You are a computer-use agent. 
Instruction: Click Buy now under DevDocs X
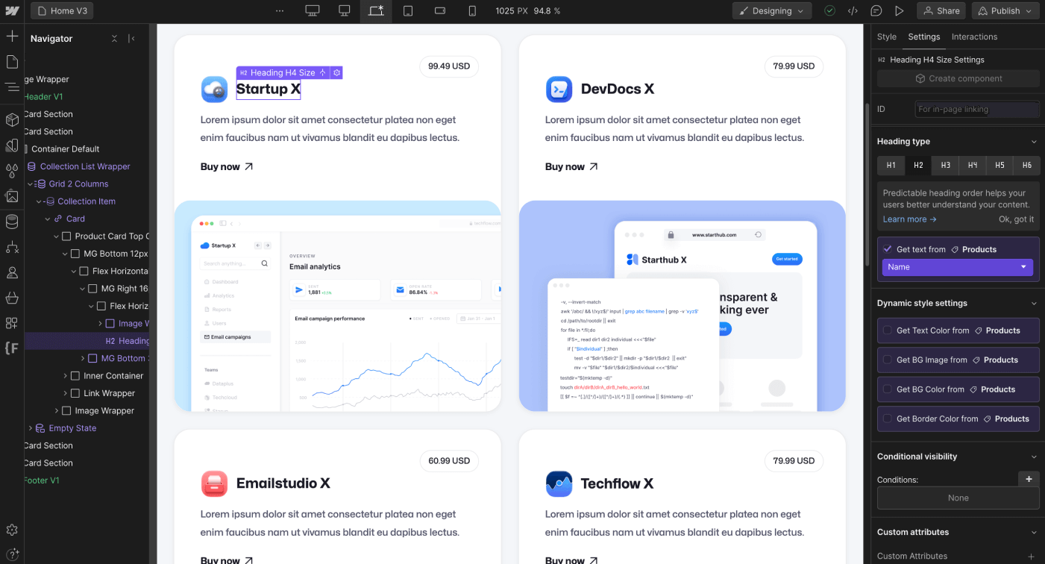coord(571,166)
